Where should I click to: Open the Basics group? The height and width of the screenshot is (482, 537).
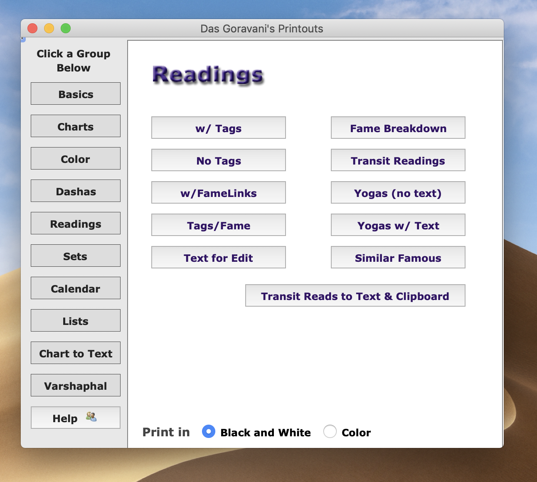click(75, 94)
